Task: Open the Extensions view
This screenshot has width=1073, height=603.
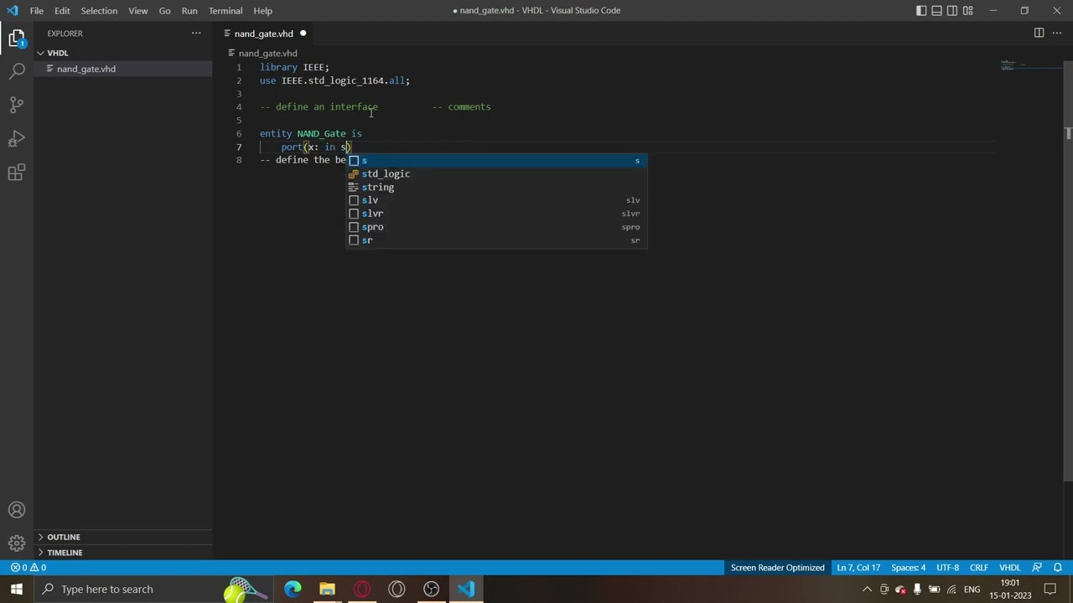Action: (17, 173)
